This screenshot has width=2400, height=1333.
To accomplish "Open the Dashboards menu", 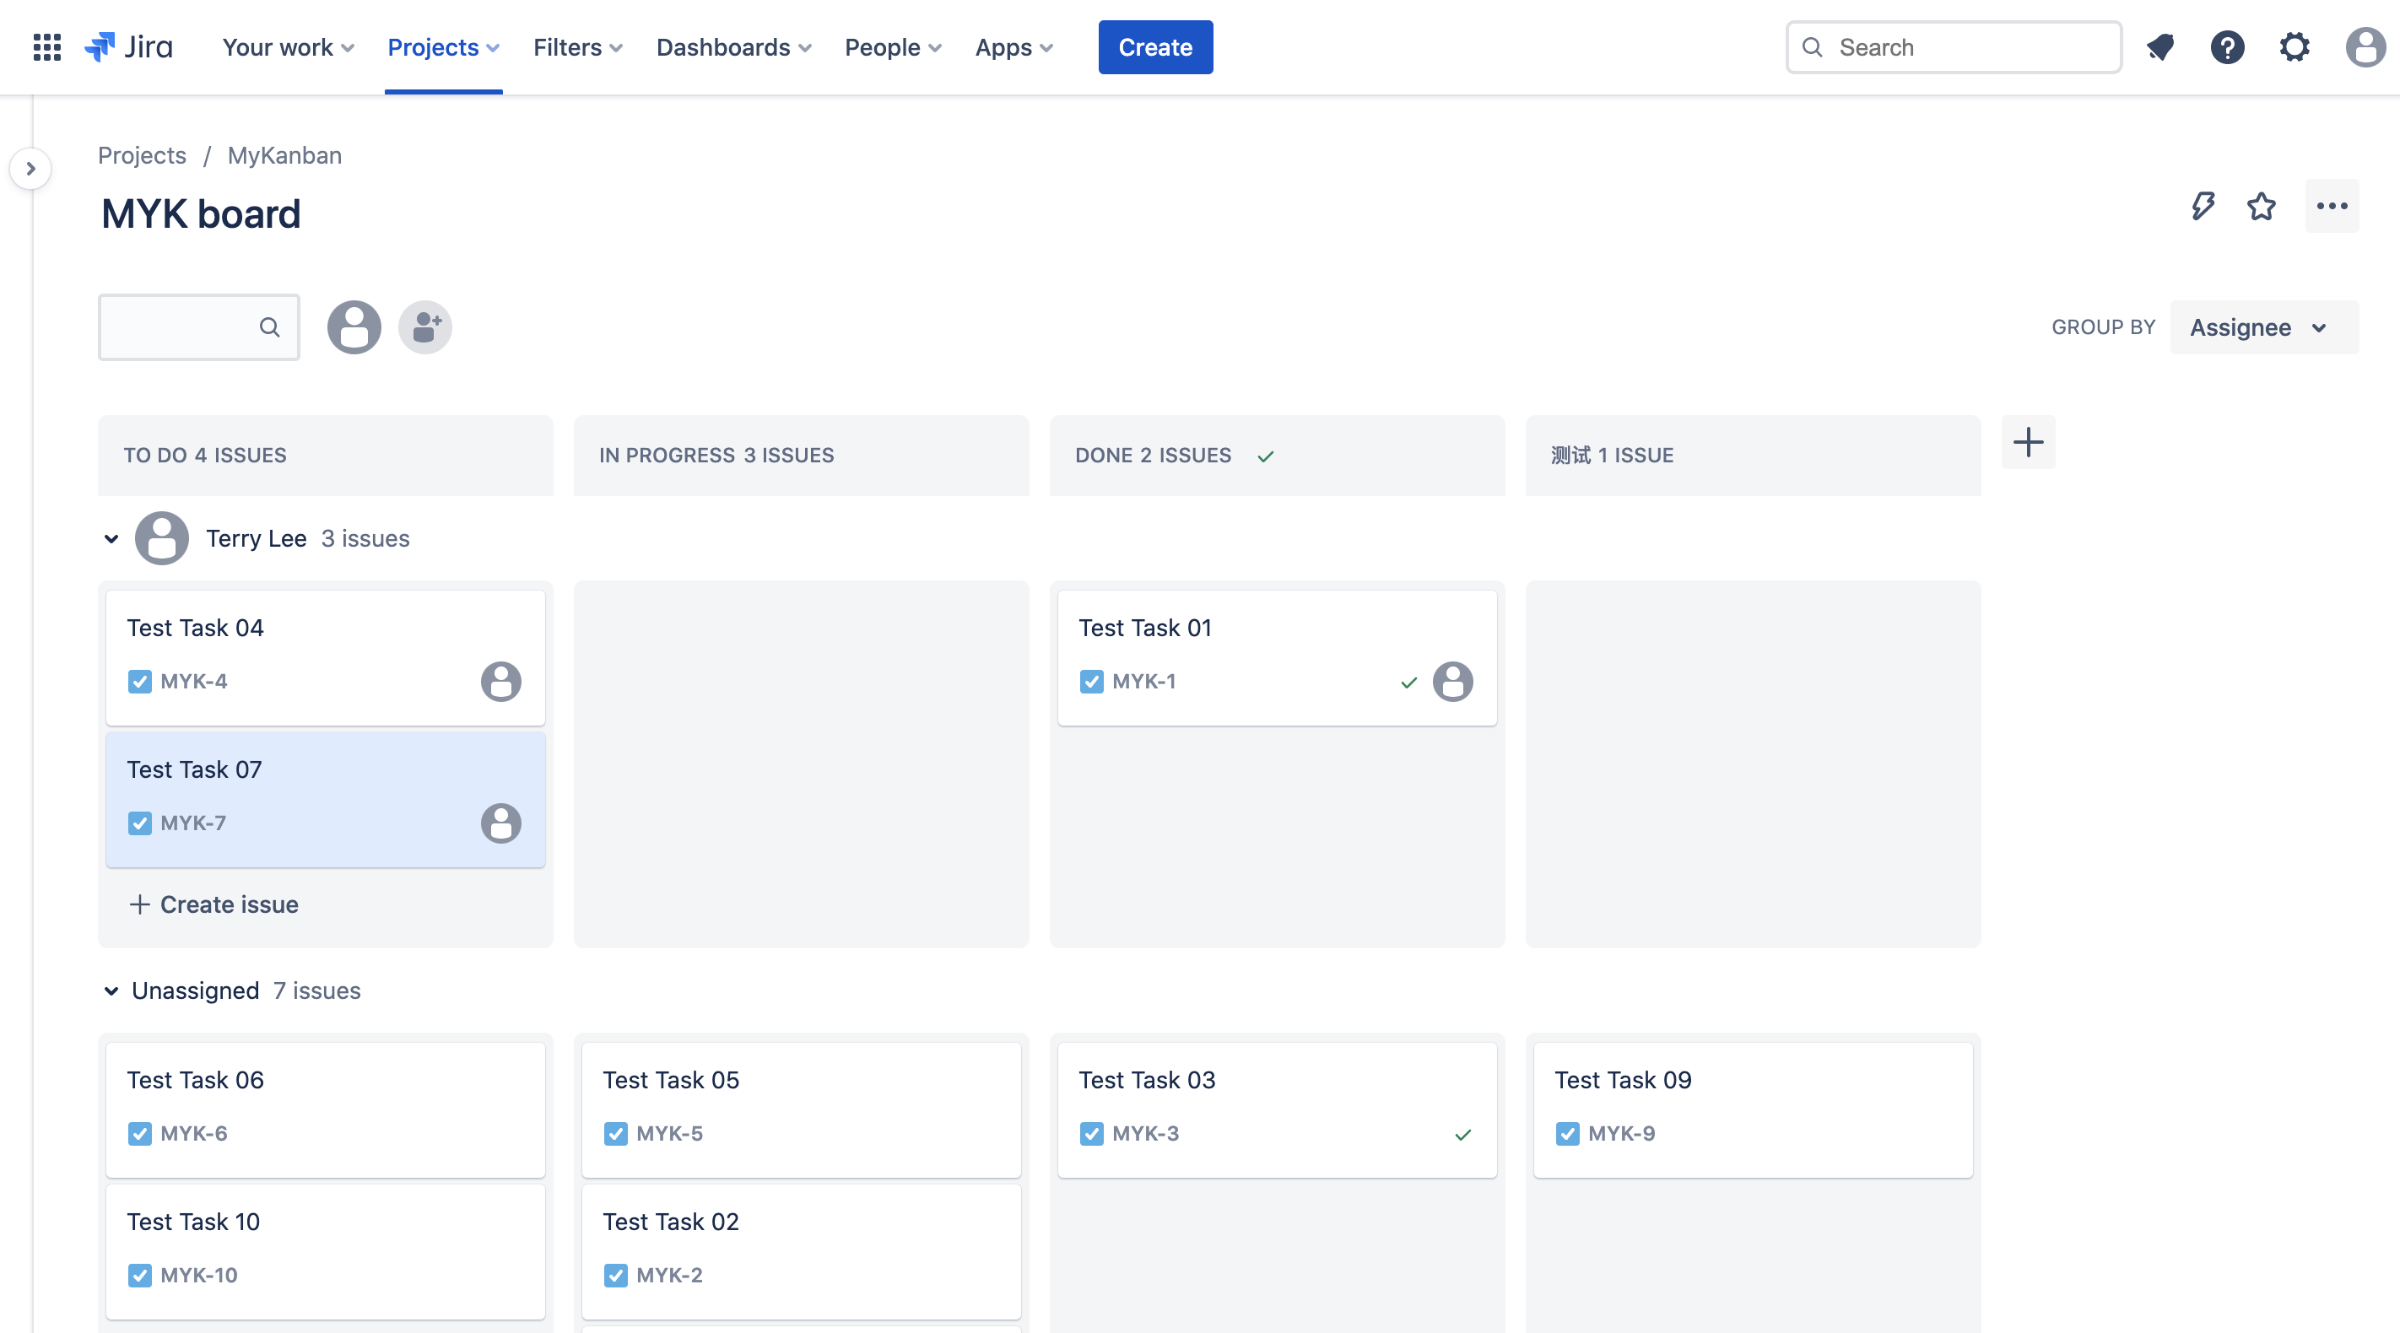I will pos(733,46).
